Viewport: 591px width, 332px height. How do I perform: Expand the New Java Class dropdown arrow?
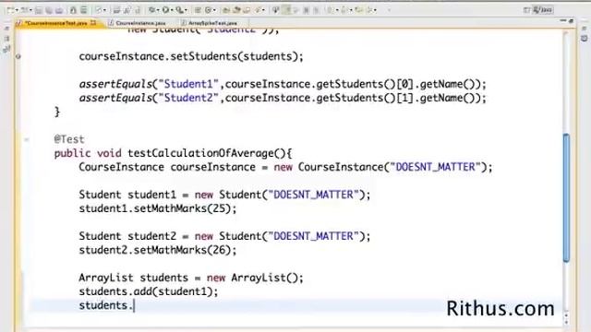click(214, 10)
